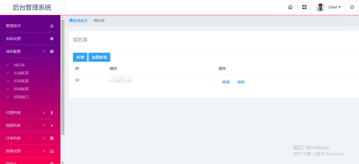Follow the 管理首页 breadcrumb link
The width and height of the screenshot is (359, 164).
coord(80,21)
